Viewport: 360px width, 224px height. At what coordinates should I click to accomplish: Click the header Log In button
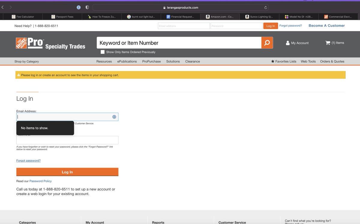click(271, 26)
